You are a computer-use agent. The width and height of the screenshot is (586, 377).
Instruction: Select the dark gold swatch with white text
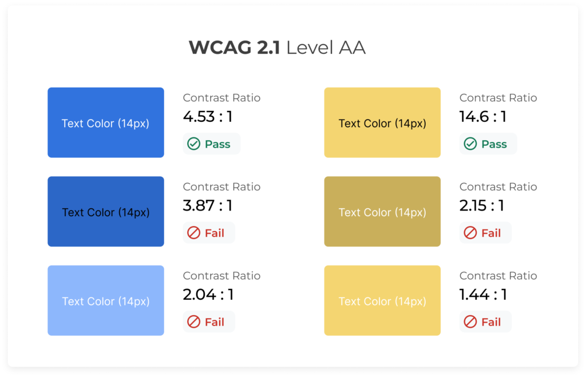click(382, 212)
